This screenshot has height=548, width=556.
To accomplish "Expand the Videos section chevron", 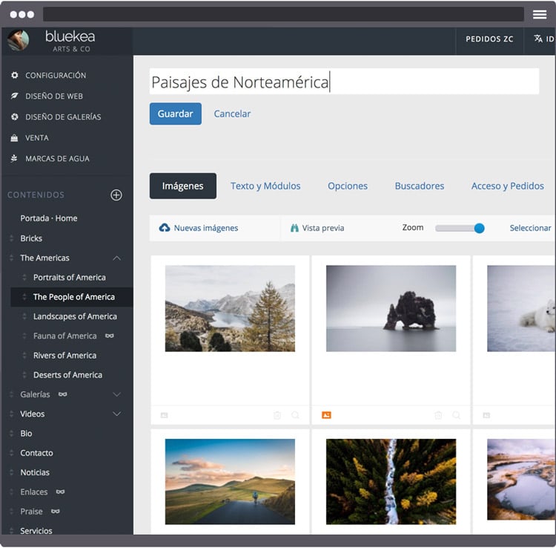I will pyautogui.click(x=116, y=414).
